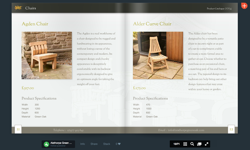The width and height of the screenshot is (250, 150).
Task: Click the 13/71 page number indicator
Action: point(176,144)
